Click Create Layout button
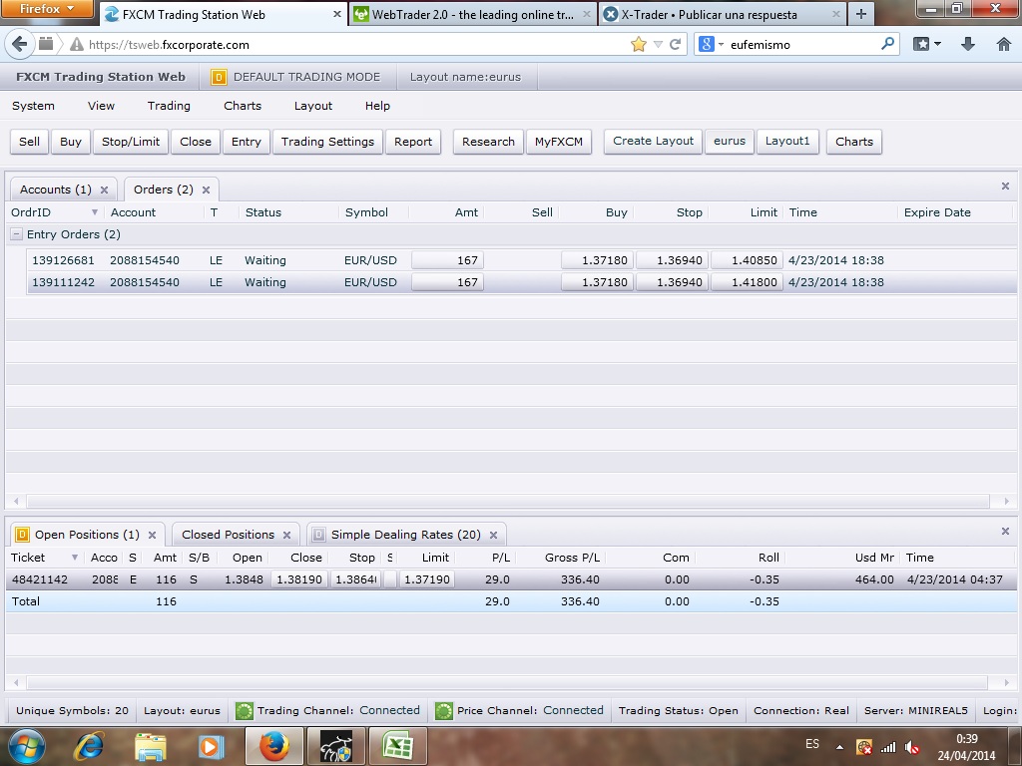 pos(653,141)
